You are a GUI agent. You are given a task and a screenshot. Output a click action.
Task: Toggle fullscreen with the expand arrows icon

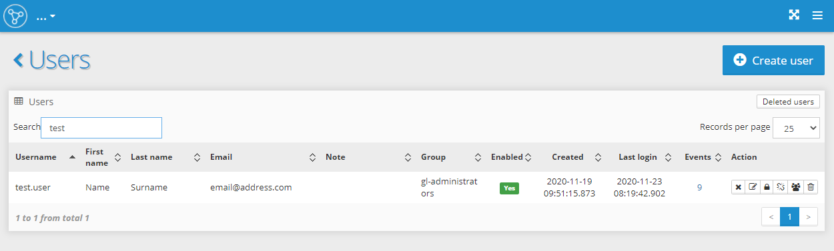(794, 15)
